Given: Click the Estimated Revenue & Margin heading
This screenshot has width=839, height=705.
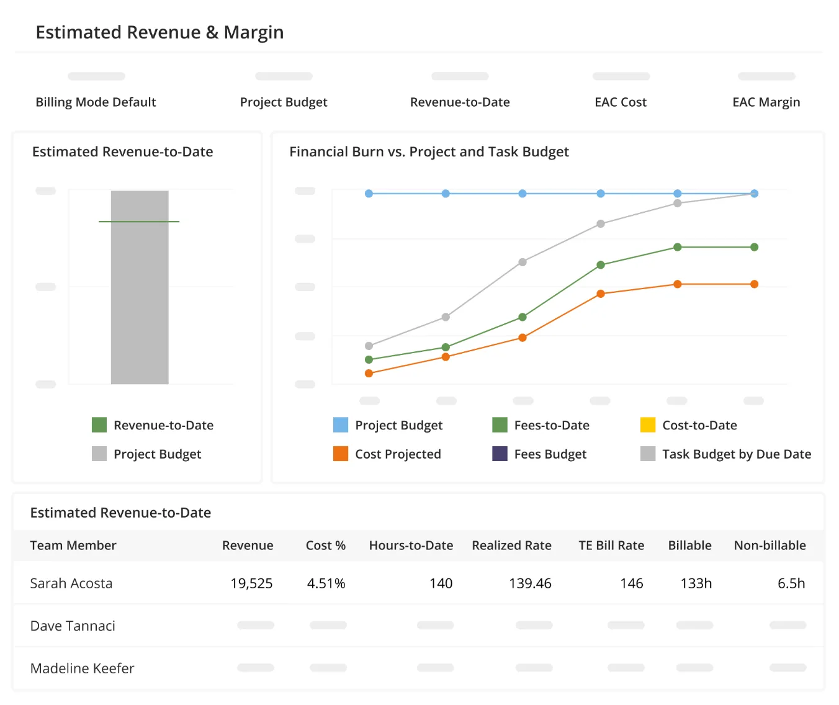Looking at the screenshot, I should tap(159, 32).
